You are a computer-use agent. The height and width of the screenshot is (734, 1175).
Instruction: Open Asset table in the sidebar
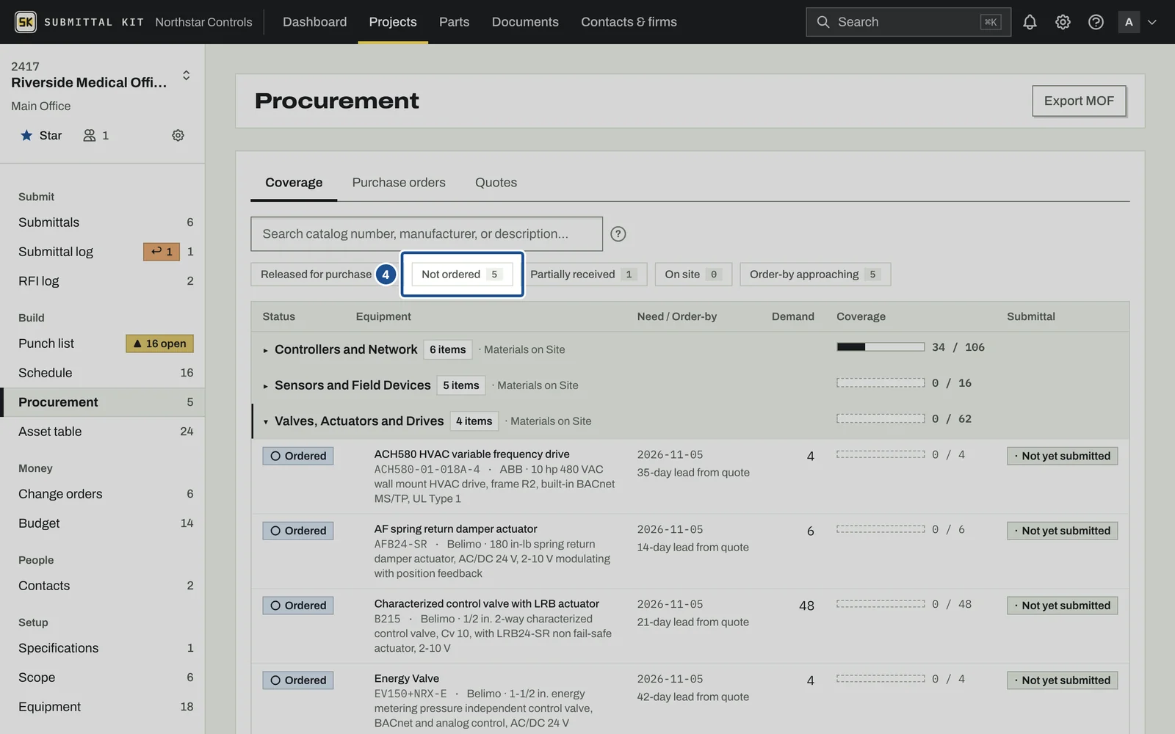point(103,432)
